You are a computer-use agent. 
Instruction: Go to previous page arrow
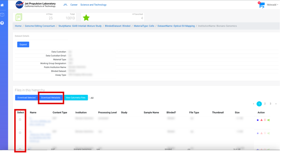(x=253, y=104)
